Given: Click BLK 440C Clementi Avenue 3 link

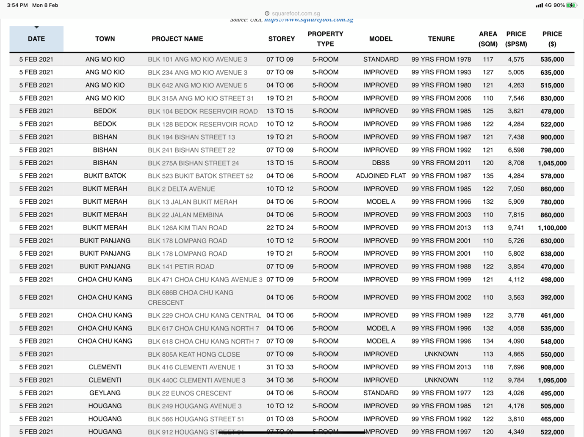Looking at the screenshot, I should pyautogui.click(x=197, y=380).
